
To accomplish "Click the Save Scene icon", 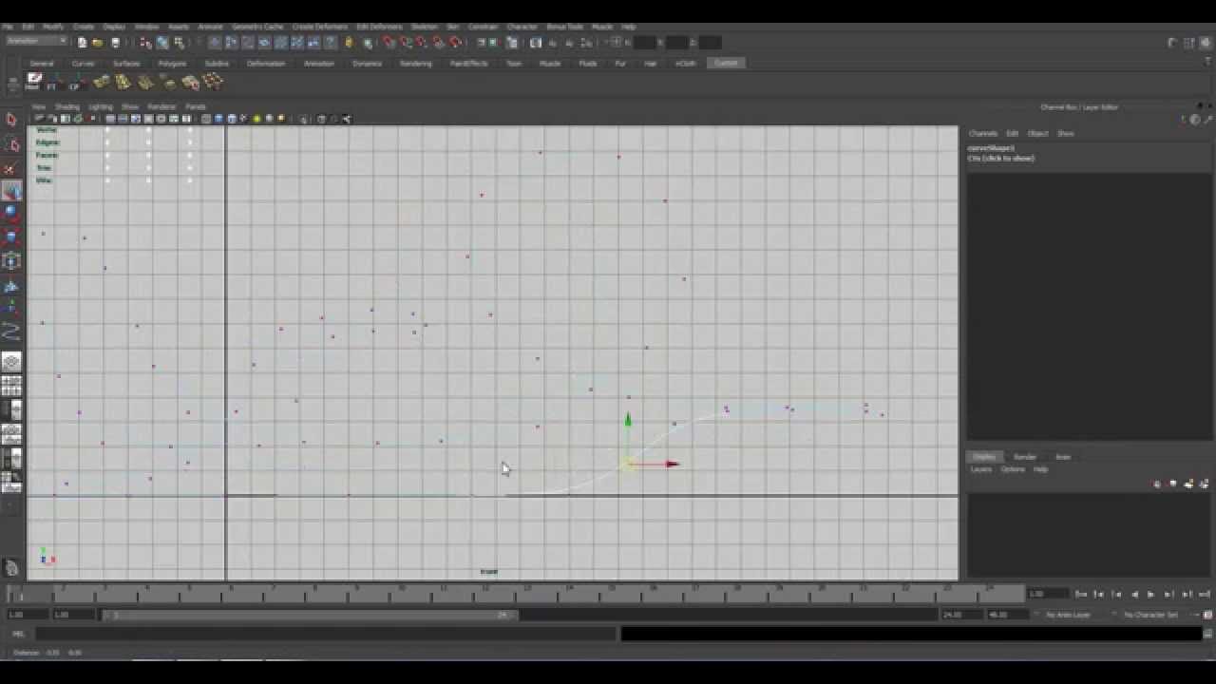I will 116,43.
